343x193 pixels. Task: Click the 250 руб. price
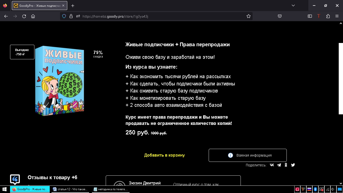click(x=137, y=132)
